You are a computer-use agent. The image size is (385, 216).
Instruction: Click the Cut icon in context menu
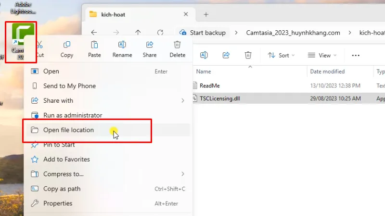(39, 45)
